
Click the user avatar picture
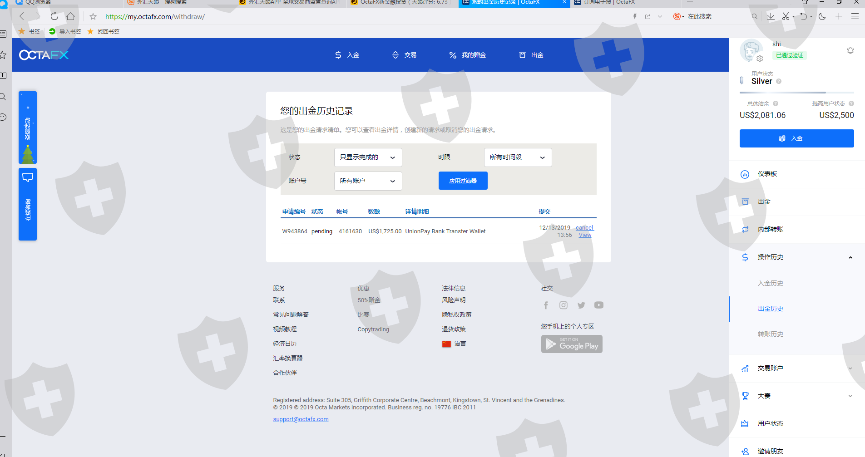point(751,50)
